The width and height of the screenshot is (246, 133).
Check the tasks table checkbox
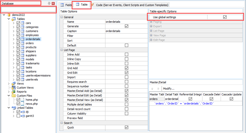click(x=18, y=67)
